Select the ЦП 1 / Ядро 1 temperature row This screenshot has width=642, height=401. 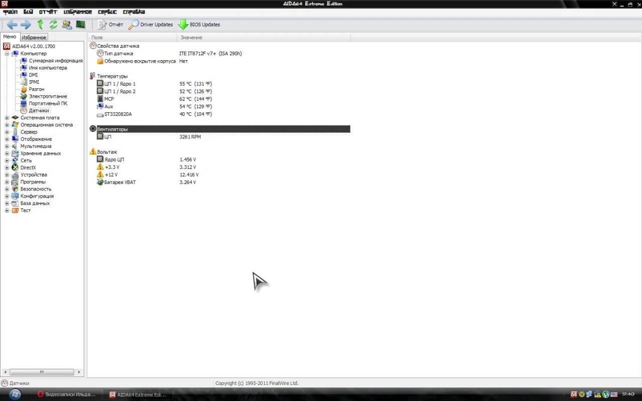click(x=220, y=84)
